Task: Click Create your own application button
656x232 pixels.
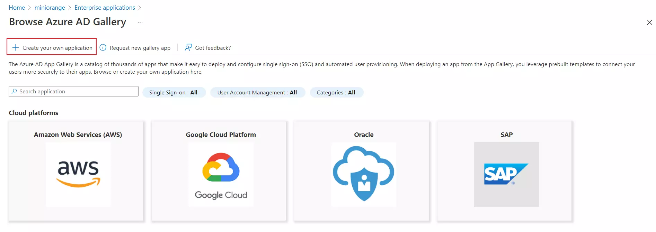Action: [57, 48]
